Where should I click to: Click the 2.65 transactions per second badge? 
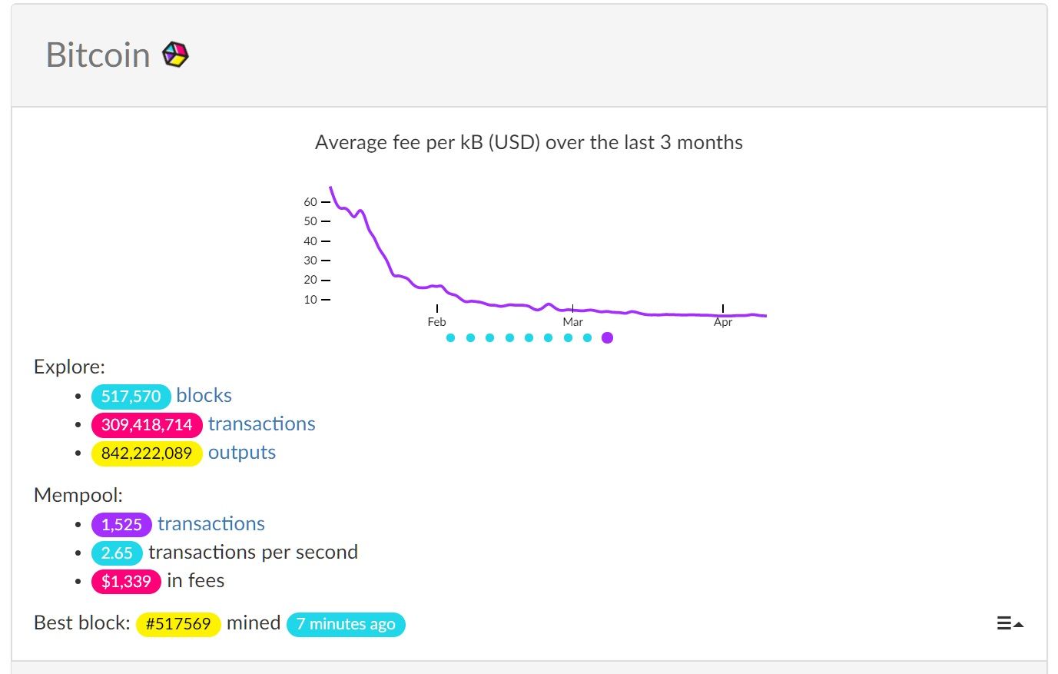click(x=117, y=553)
